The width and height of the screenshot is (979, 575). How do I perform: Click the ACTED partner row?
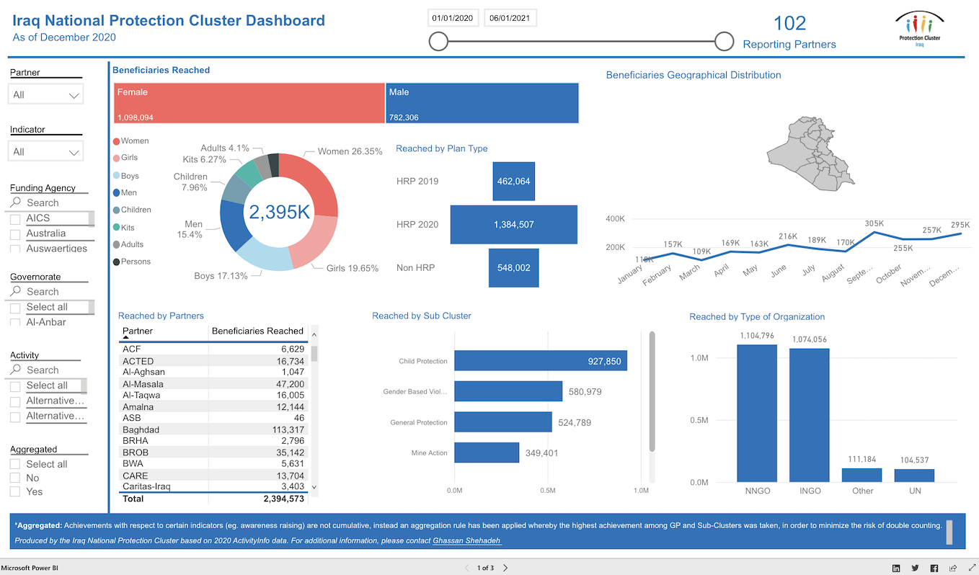click(214, 361)
